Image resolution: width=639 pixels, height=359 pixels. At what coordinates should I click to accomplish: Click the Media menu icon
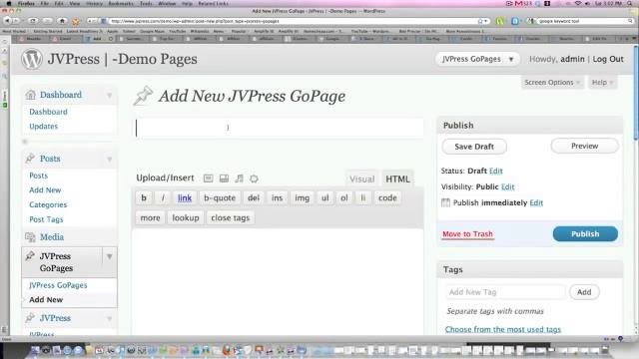pyautogui.click(x=30, y=237)
